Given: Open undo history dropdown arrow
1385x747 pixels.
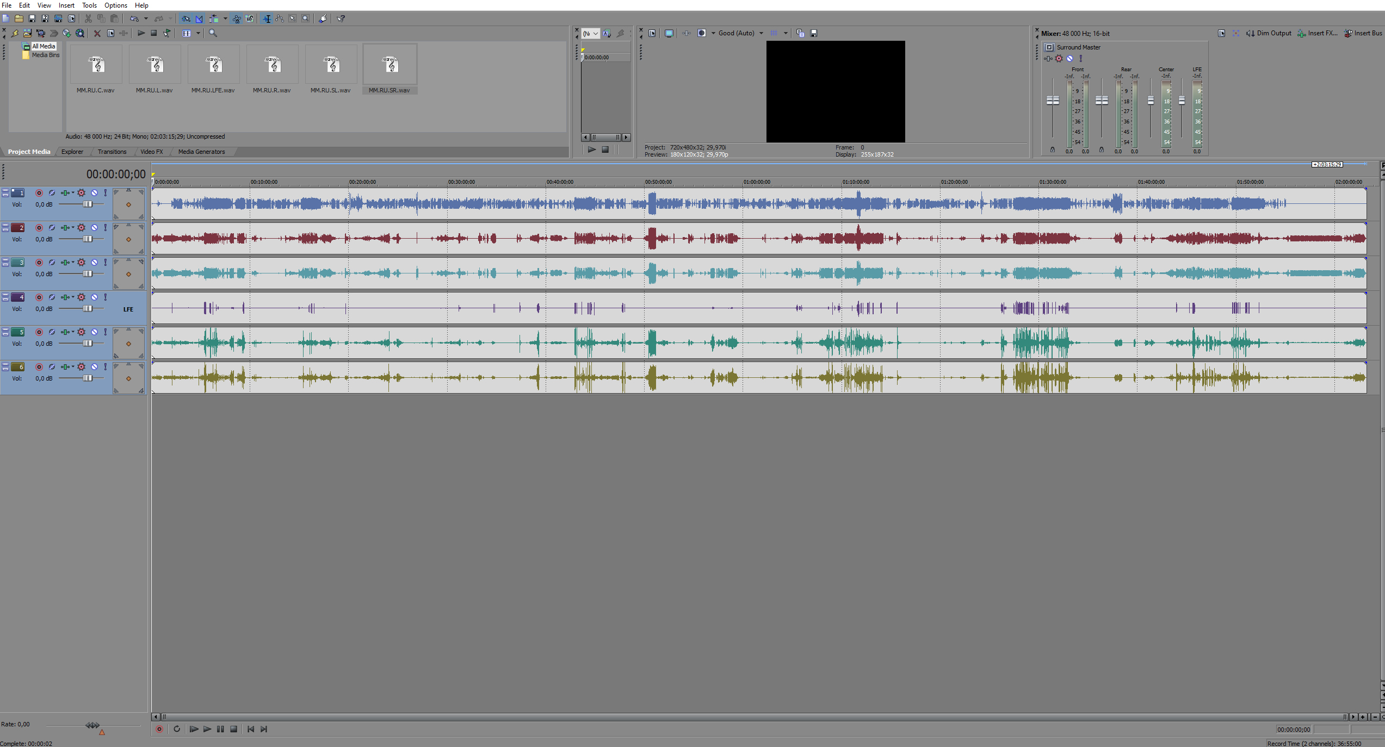Looking at the screenshot, I should click(x=146, y=18).
